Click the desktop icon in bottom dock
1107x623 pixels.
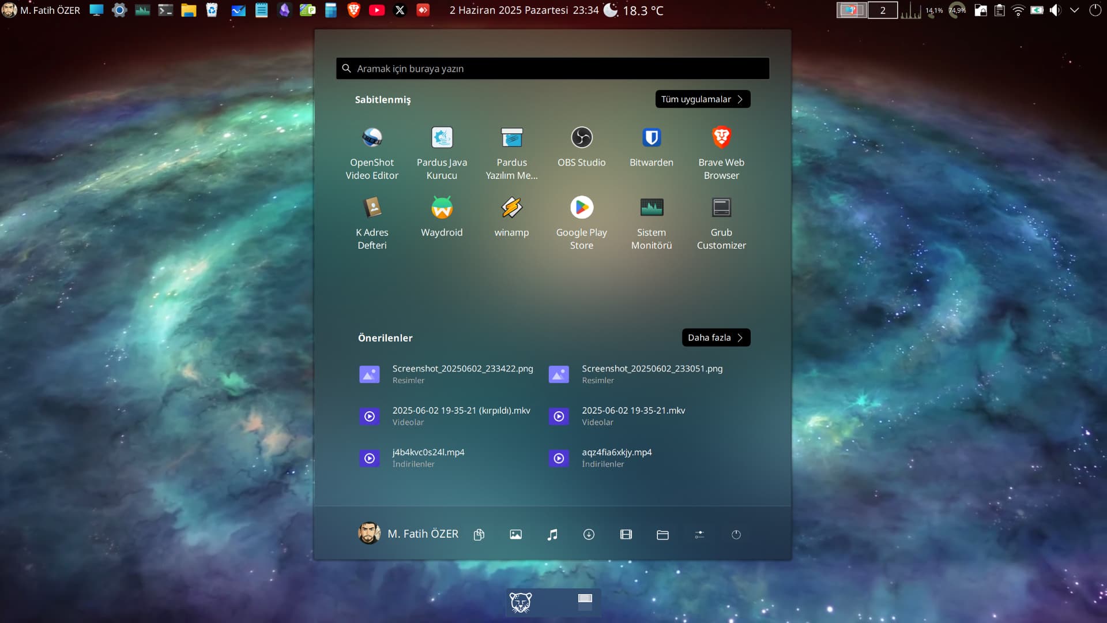(585, 602)
